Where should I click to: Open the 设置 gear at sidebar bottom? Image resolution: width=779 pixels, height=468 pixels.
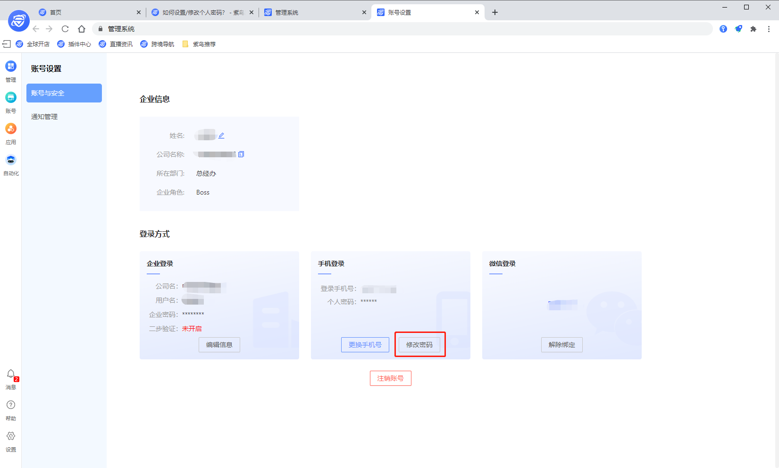tap(10, 436)
